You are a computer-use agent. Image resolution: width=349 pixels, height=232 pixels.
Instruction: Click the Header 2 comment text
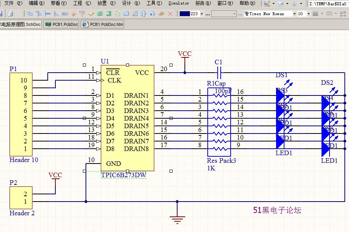[22, 213]
